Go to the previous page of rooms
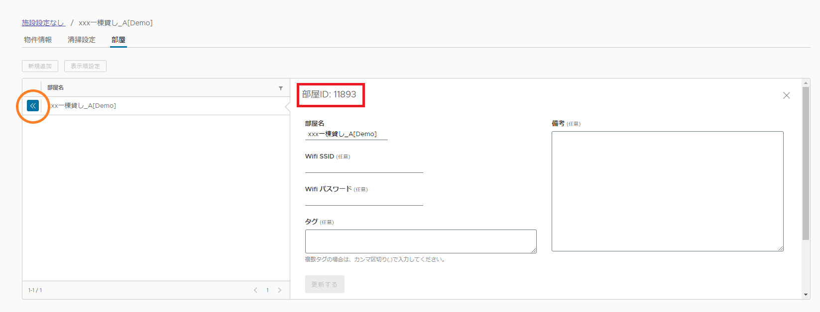This screenshot has width=820, height=312. (x=255, y=290)
